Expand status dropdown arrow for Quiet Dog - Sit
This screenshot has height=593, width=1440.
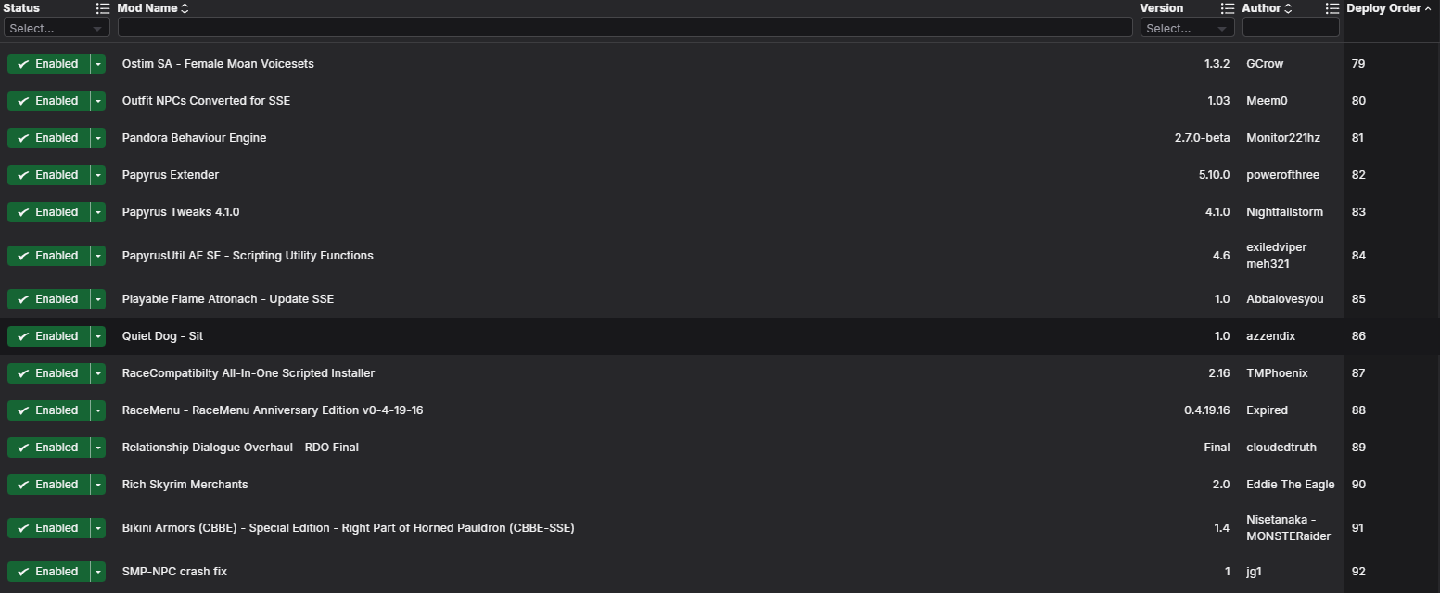coord(98,336)
